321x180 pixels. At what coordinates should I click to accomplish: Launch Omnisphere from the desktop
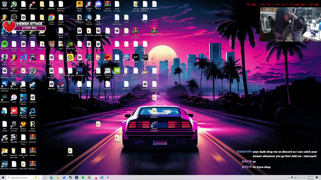[x=79, y=72]
